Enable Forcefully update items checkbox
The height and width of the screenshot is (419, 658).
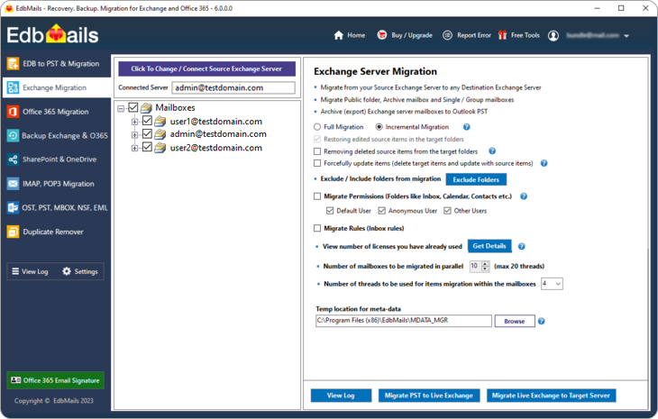(317, 163)
